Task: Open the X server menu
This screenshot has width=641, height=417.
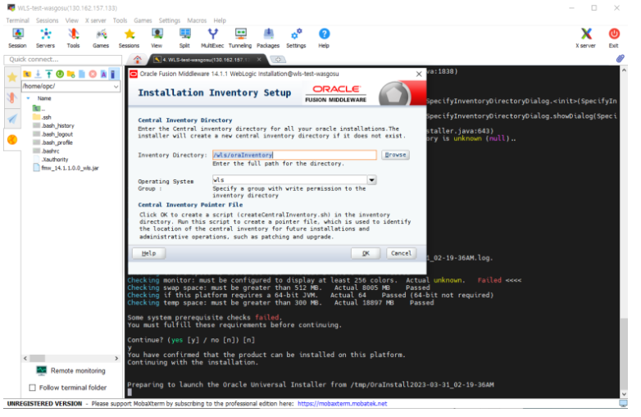Action: point(96,20)
